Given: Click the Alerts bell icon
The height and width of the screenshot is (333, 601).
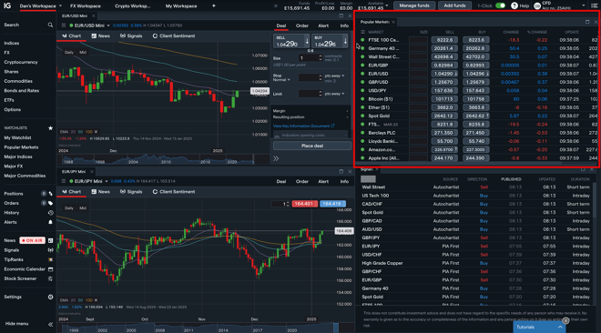Looking at the screenshot, I should 50,222.
